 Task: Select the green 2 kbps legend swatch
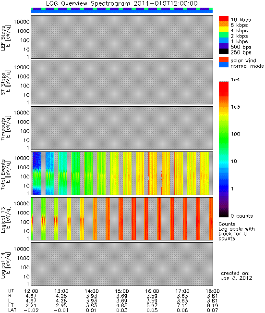click(224, 35)
